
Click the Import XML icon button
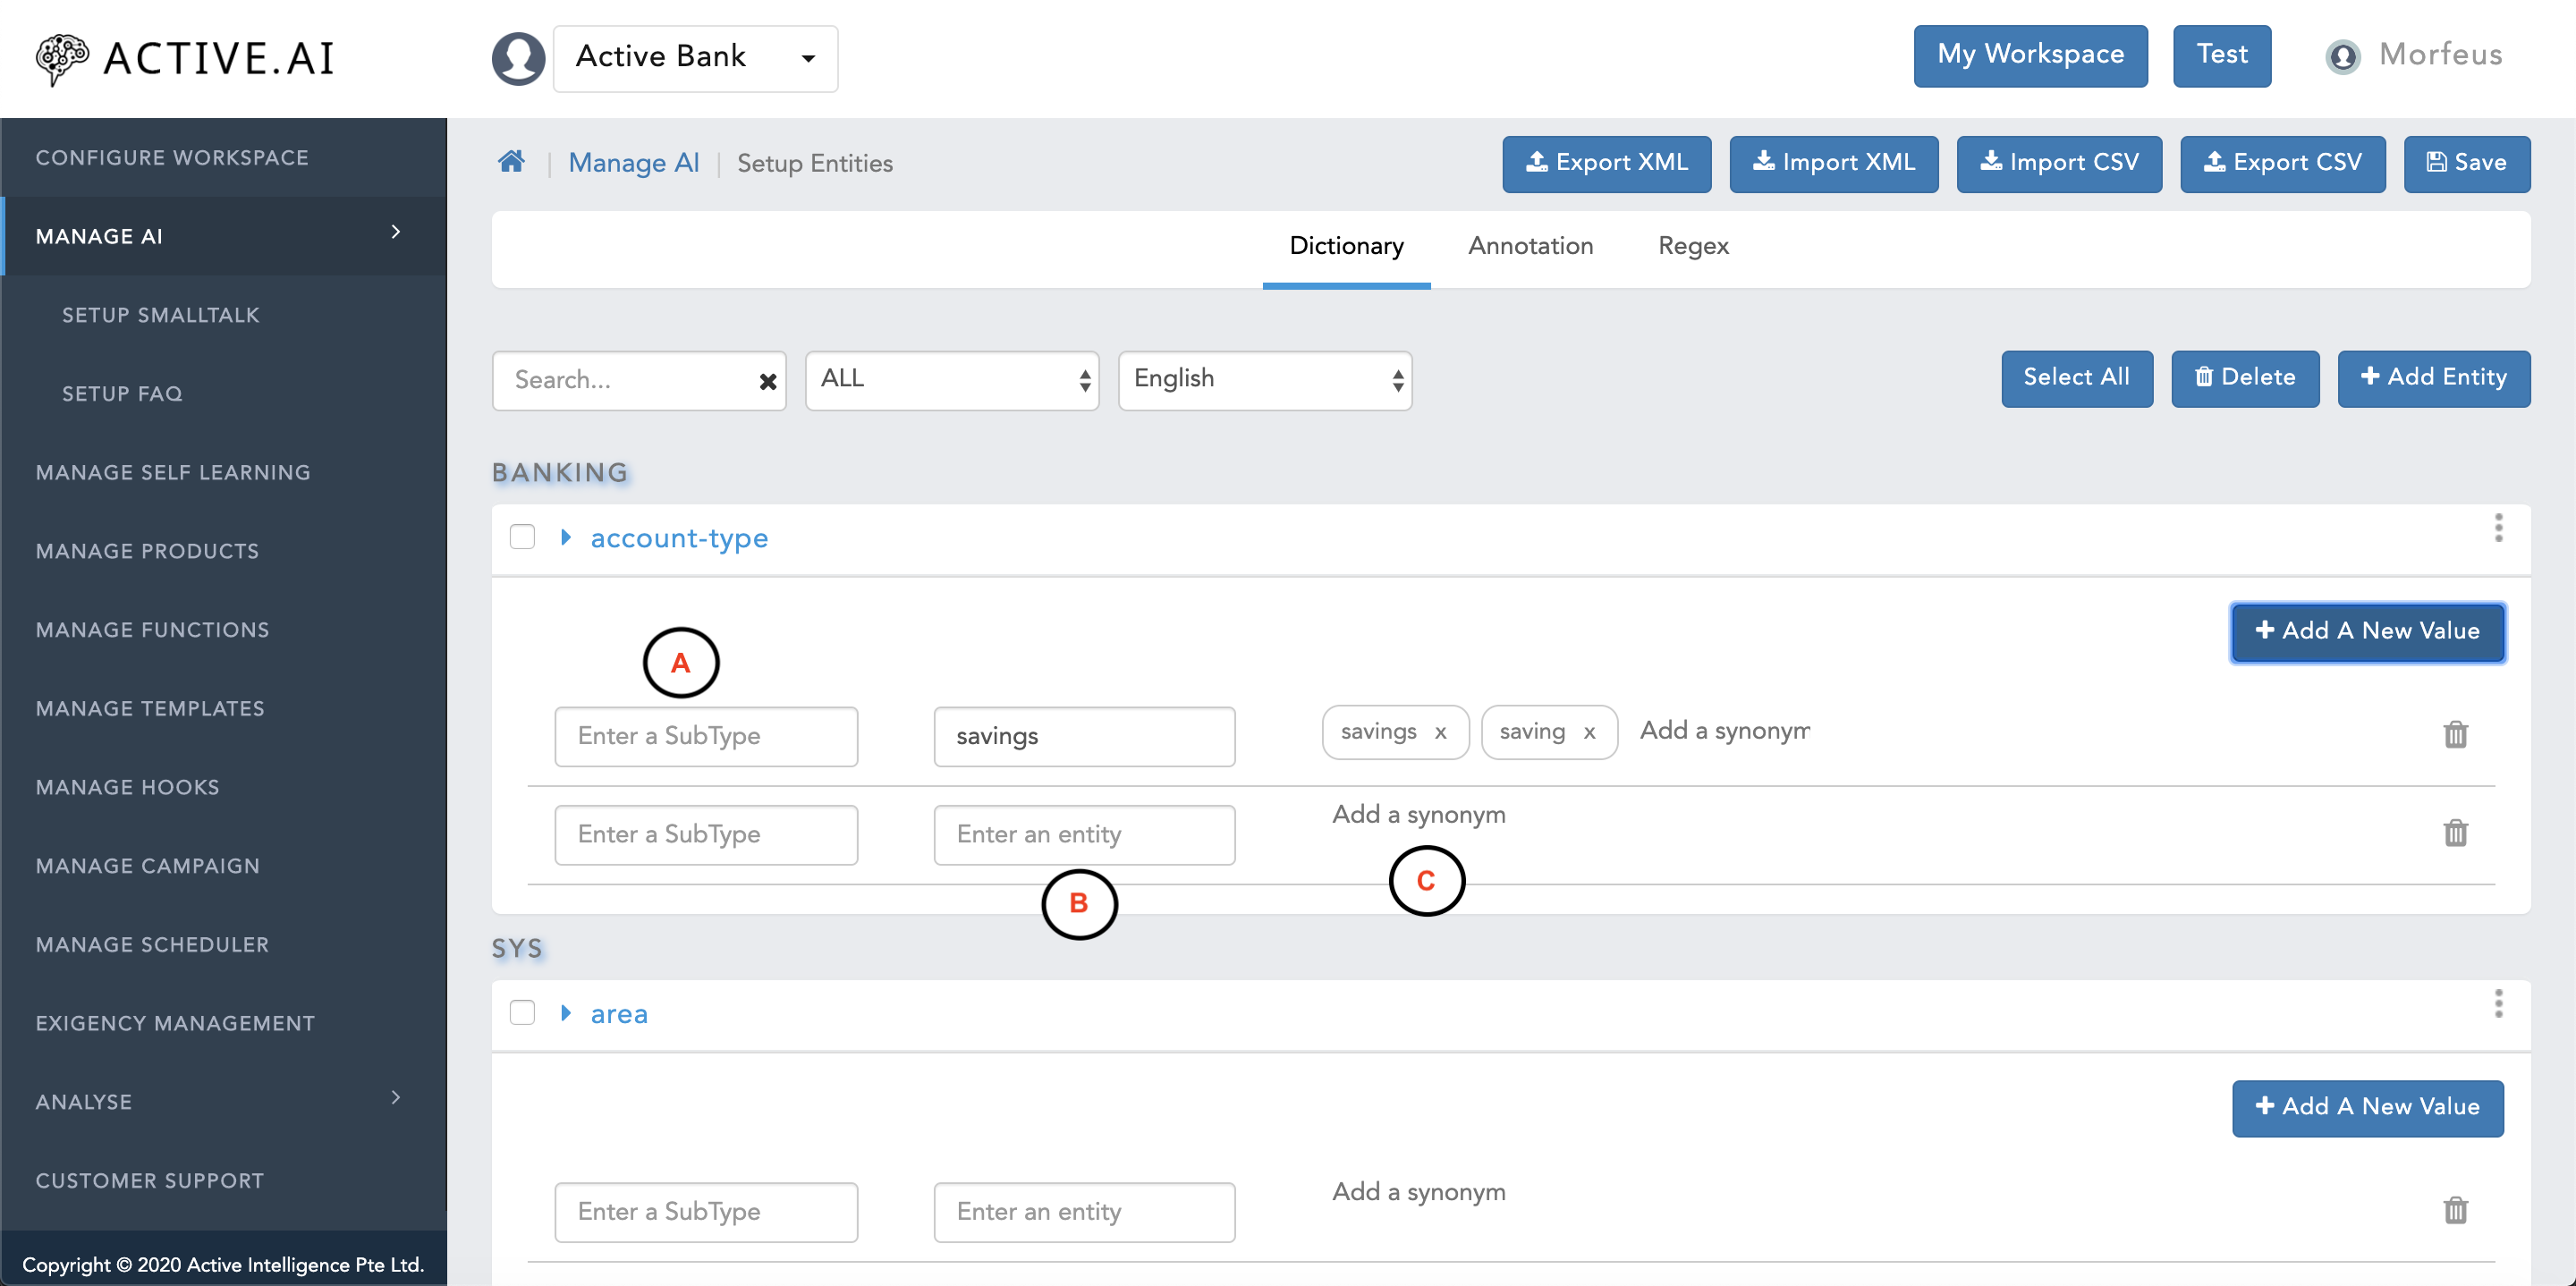tap(1835, 163)
